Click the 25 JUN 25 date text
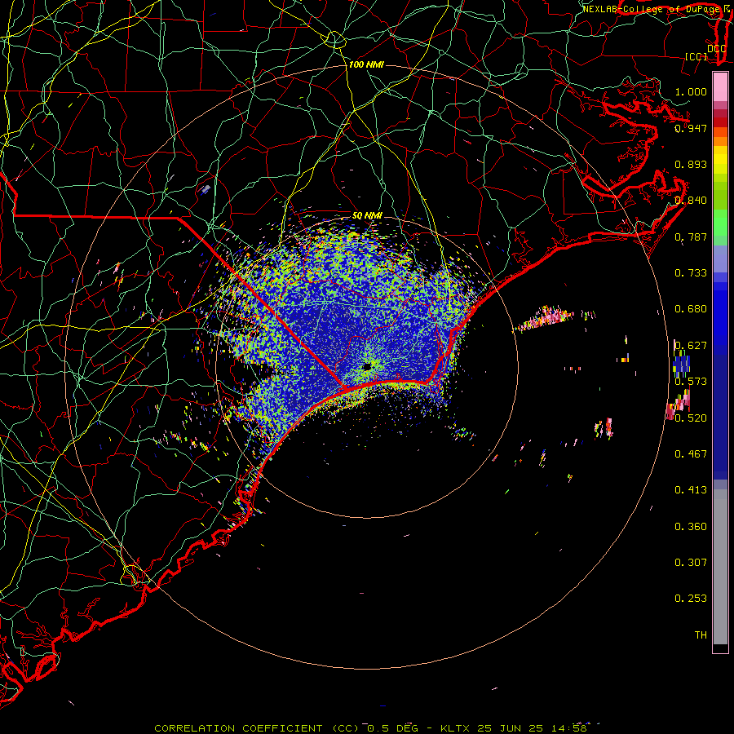 click(511, 728)
